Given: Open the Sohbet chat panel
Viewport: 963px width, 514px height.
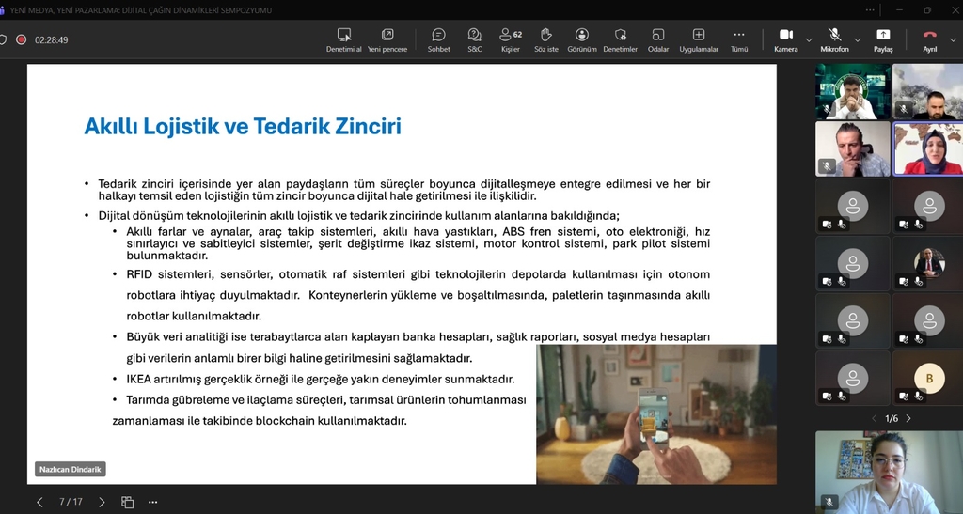Looking at the screenshot, I should pos(438,39).
